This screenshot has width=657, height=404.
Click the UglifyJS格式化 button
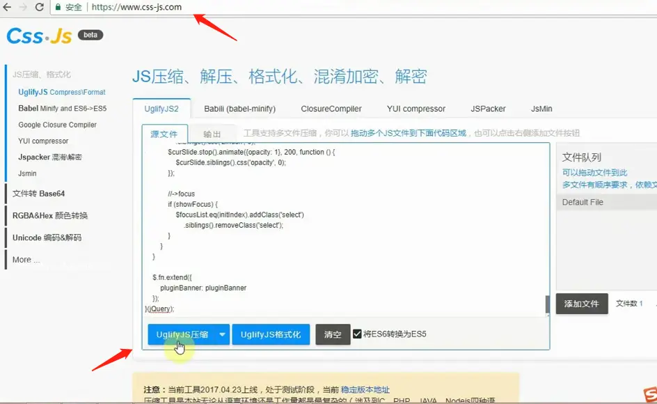coord(271,334)
